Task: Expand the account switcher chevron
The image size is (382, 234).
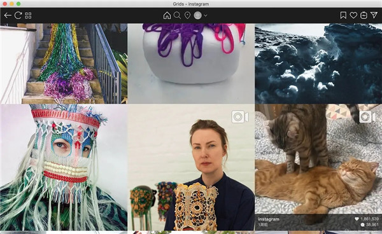Action: tap(206, 15)
